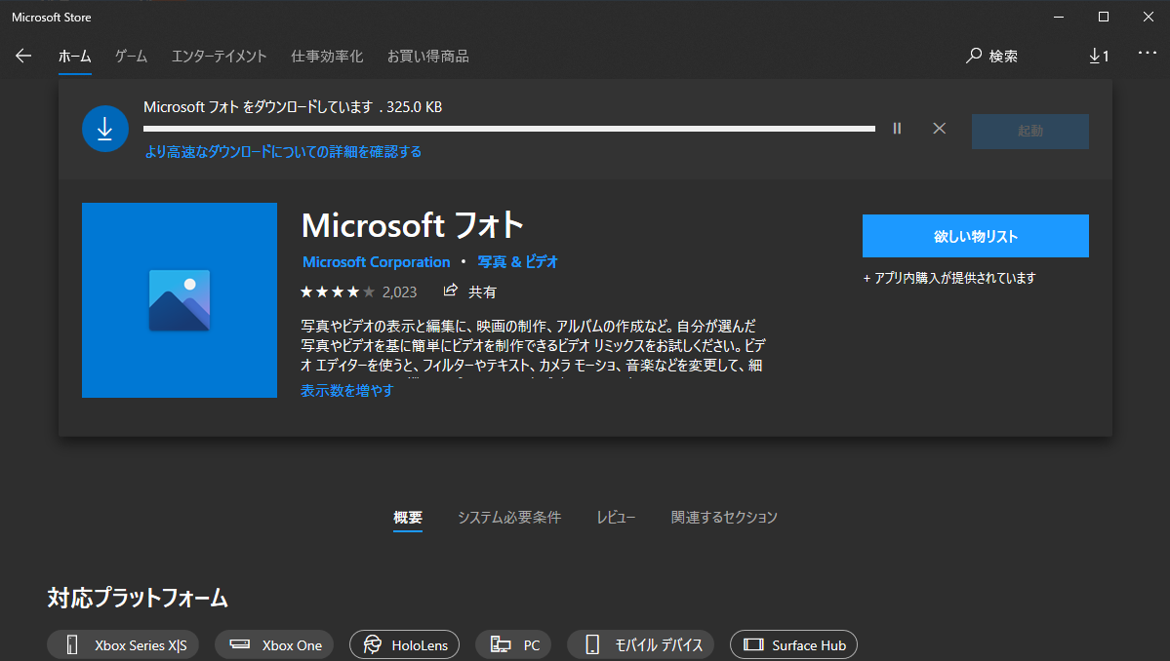Select the 概要 section tab
Viewport: 1170px width, 661px height.
pos(408,517)
